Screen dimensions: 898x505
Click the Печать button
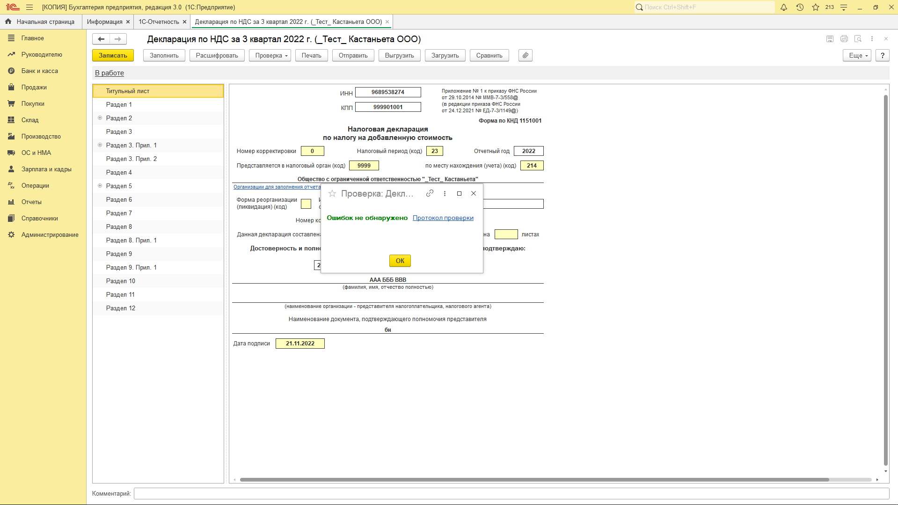(312, 55)
